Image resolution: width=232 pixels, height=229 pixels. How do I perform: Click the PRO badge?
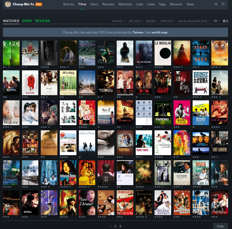(x=39, y=5)
